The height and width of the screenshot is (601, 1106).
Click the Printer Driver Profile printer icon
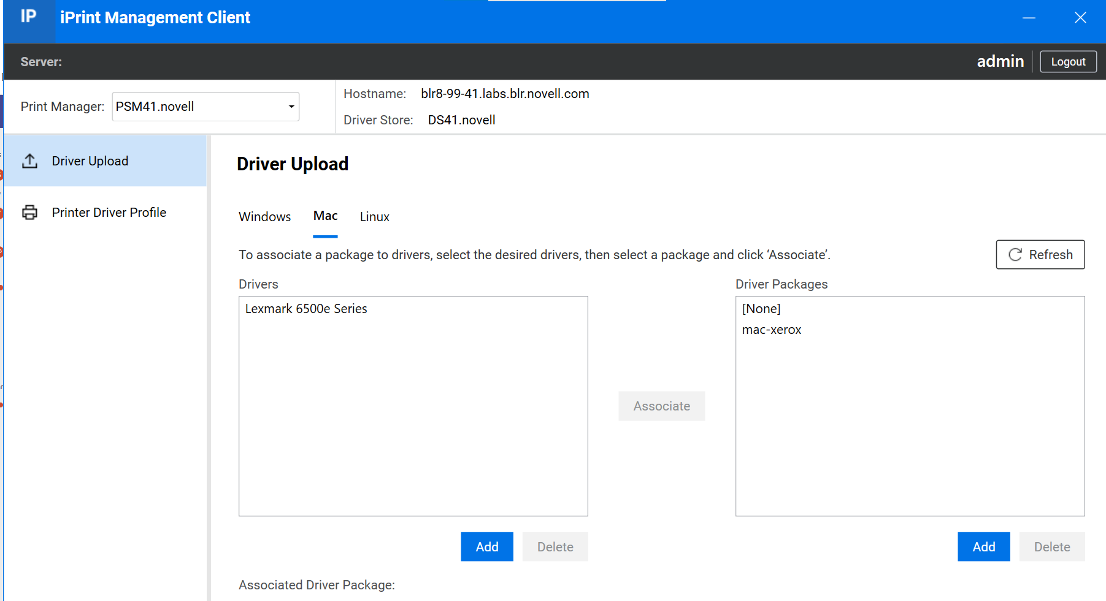[30, 212]
